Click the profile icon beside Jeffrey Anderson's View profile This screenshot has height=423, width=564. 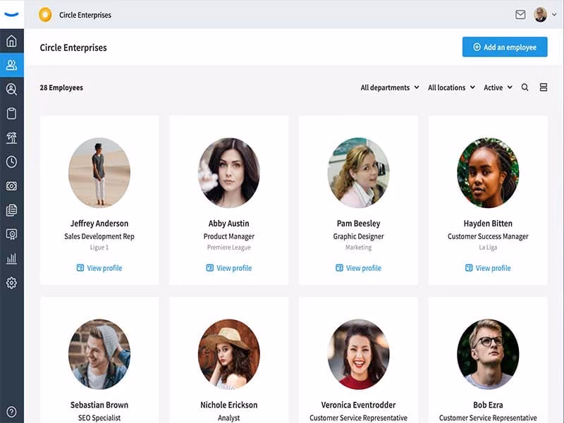(x=80, y=268)
